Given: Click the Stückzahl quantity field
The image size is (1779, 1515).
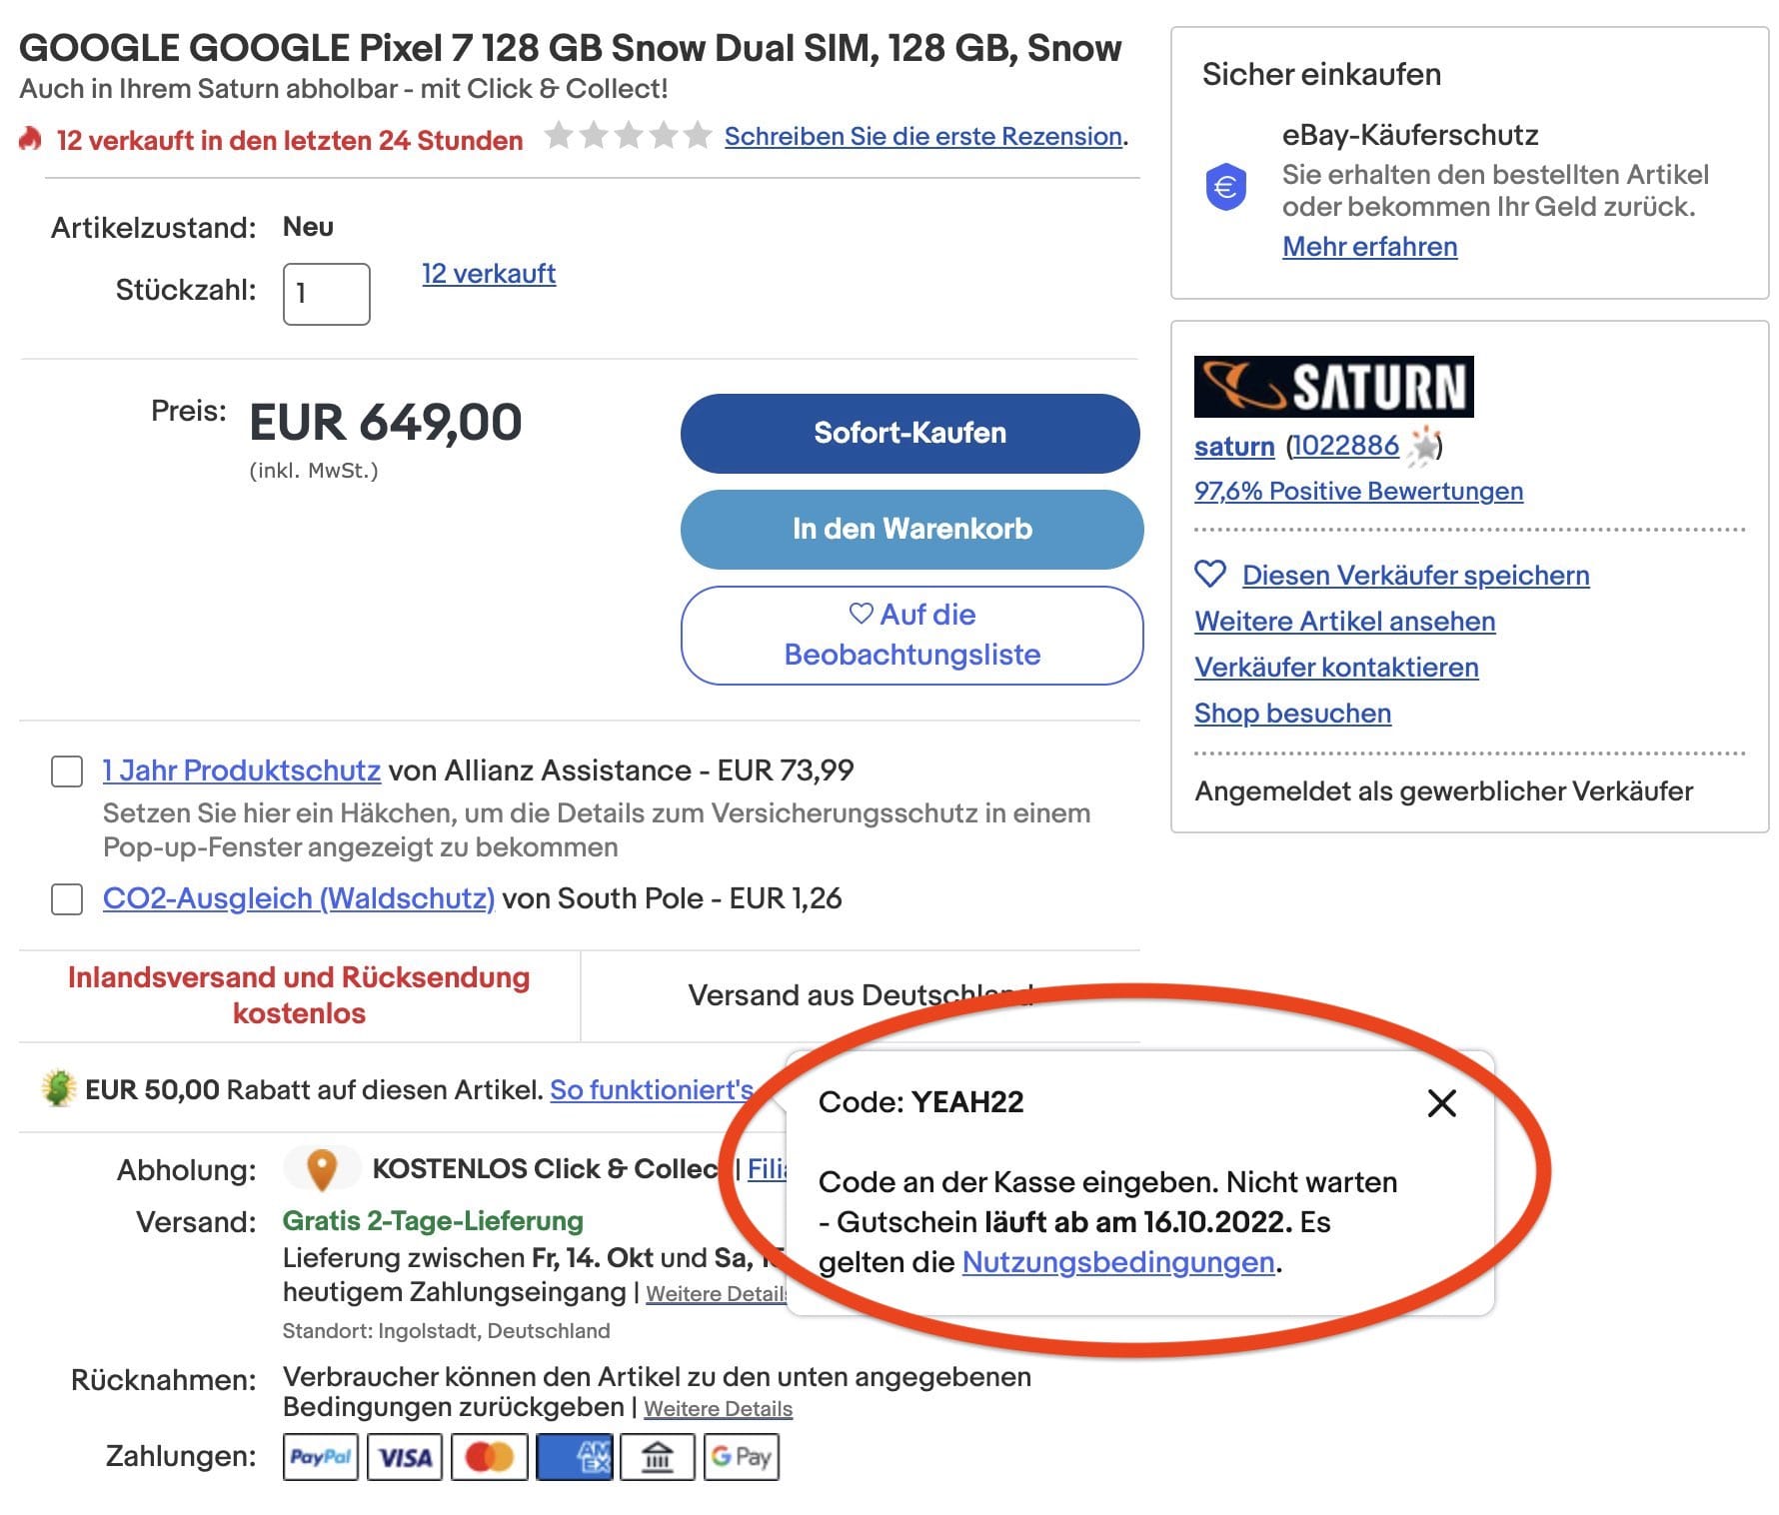Looking at the screenshot, I should 327,294.
